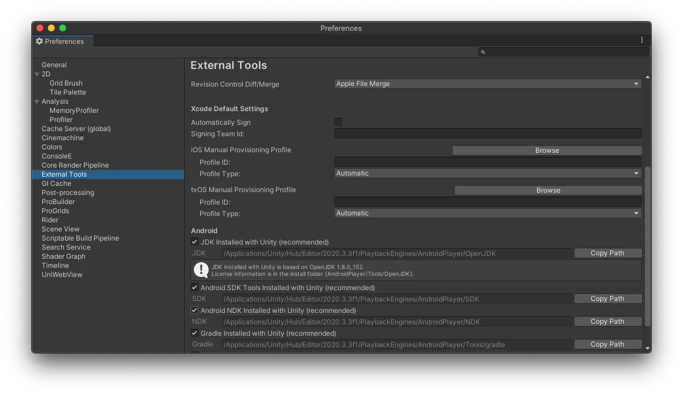Screen dimensions: 683x395
Task: Collapse the Analysis category arrow
Action: [36, 101]
